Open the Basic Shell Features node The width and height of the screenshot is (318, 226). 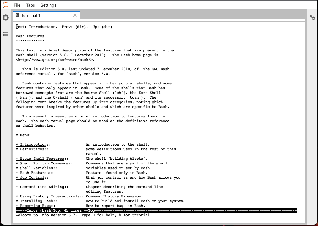click(40, 159)
